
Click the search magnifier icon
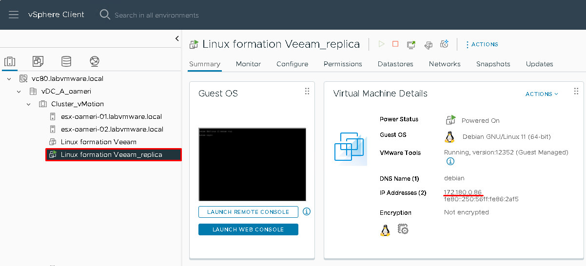[x=105, y=15]
